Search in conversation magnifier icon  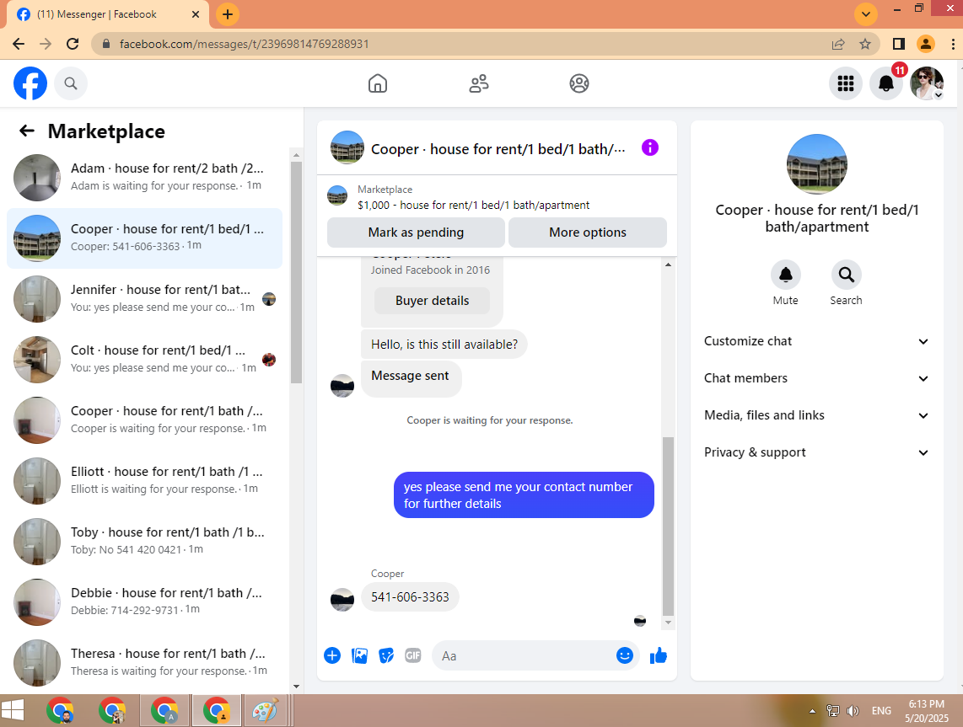click(x=846, y=275)
